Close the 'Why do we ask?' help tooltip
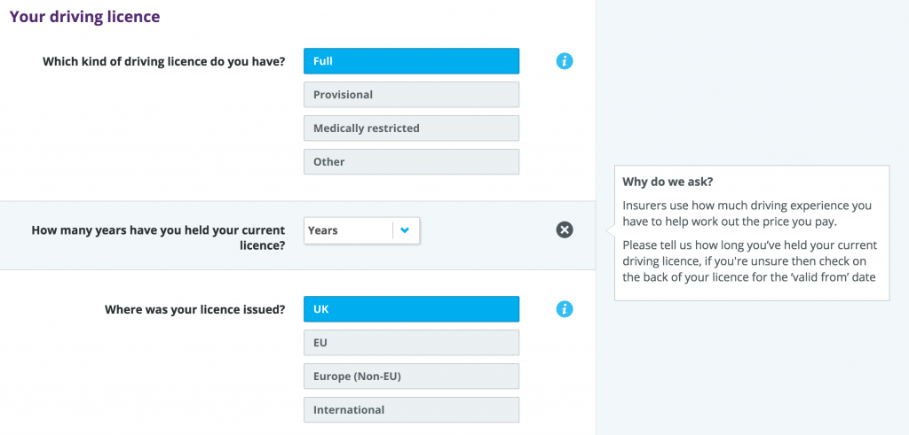 coord(564,230)
